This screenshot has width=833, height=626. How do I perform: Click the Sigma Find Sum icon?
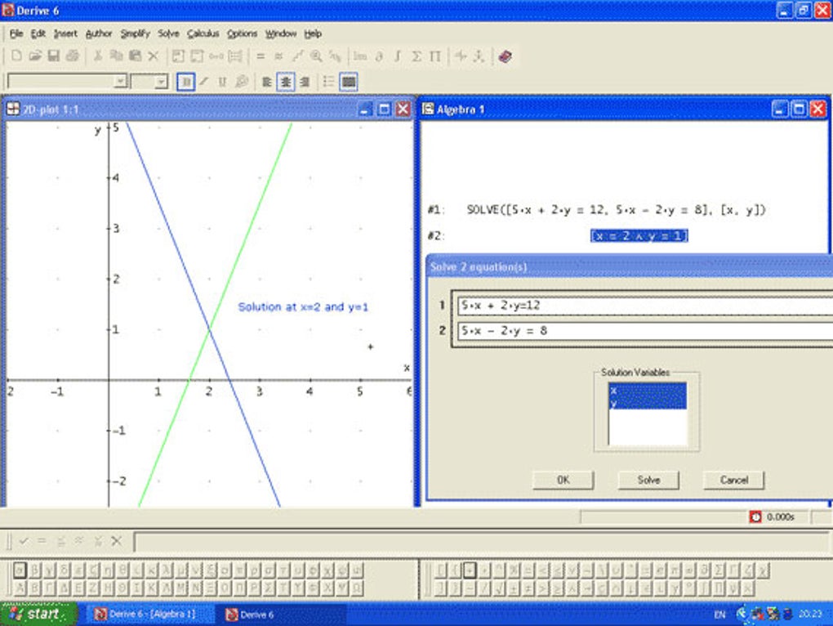[416, 56]
